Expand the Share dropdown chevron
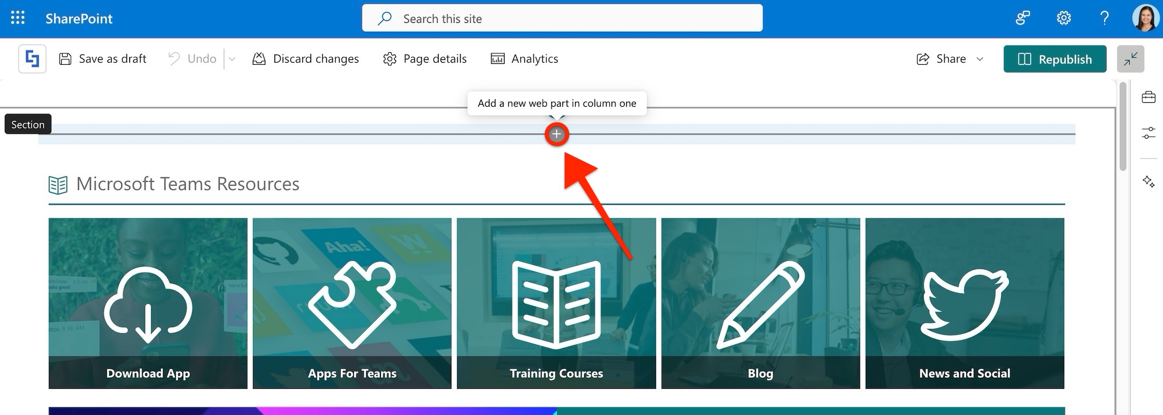 [x=980, y=59]
